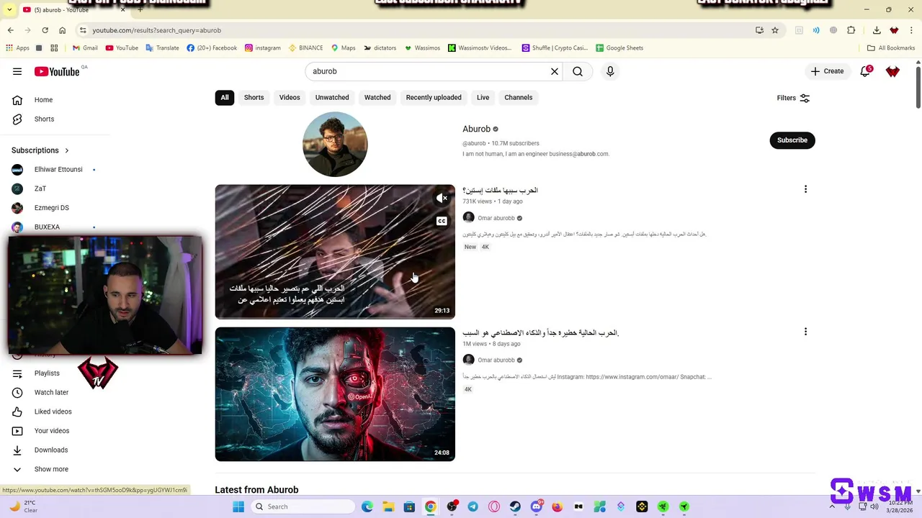Open the account avatar menu

coord(892,71)
